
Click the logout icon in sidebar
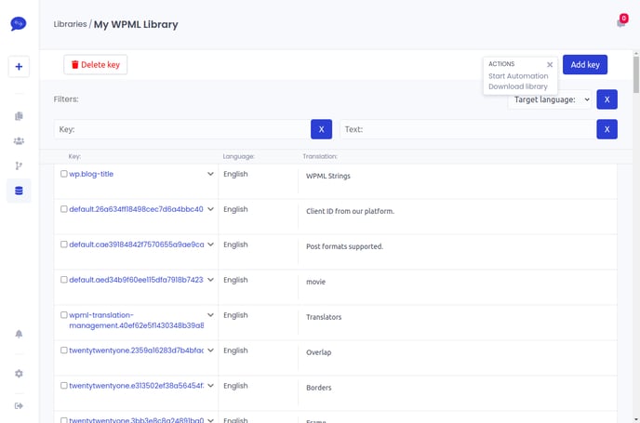[19, 406]
